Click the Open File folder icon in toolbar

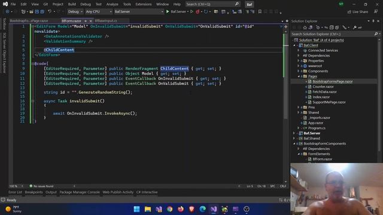pyautogui.click(x=31, y=11)
